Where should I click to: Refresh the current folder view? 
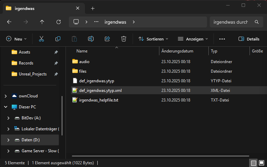59,22
